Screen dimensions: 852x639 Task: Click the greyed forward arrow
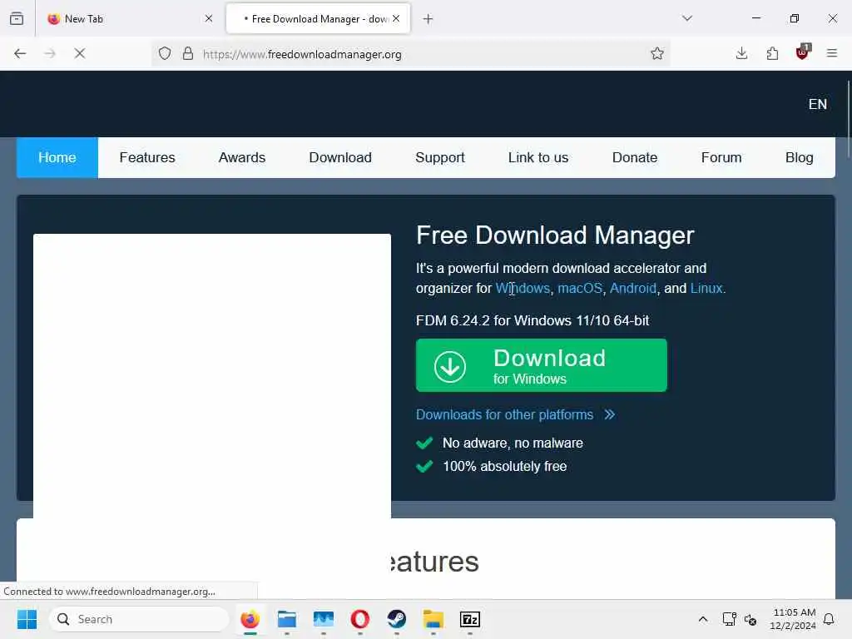tap(50, 53)
